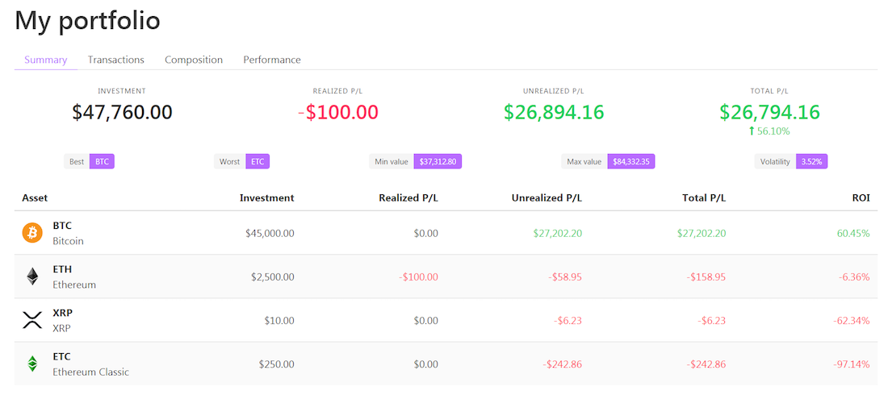Click the green up arrow beside 56.10%
Viewport: 888px width, 395px height.
(x=752, y=131)
